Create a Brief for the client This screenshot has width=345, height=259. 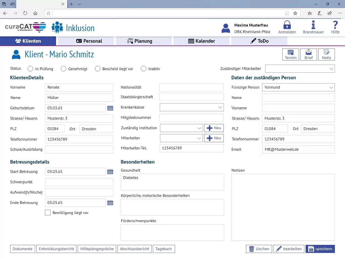(x=309, y=55)
